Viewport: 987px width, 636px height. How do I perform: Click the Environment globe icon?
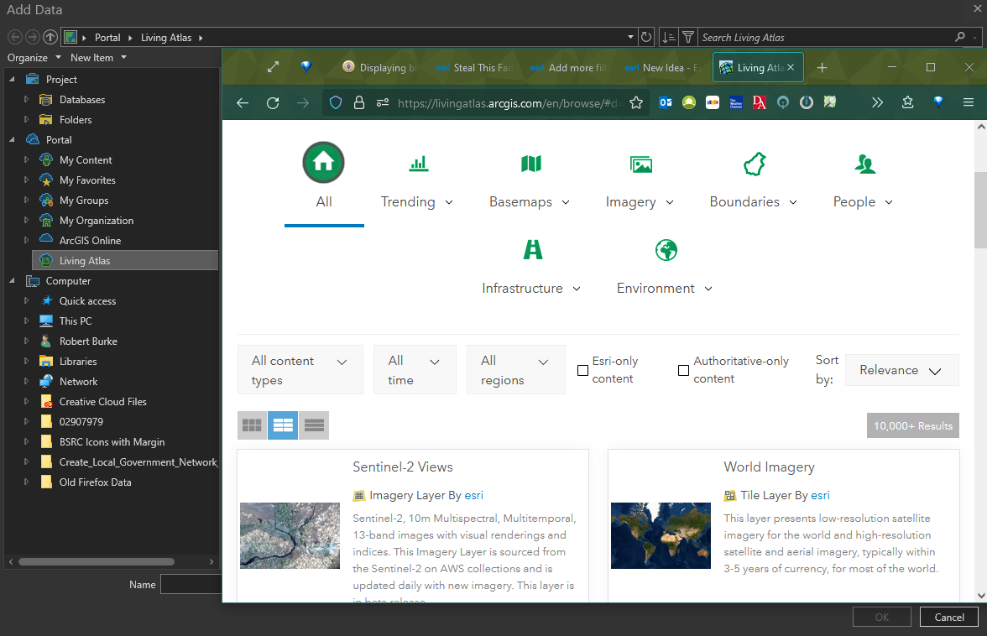point(666,250)
